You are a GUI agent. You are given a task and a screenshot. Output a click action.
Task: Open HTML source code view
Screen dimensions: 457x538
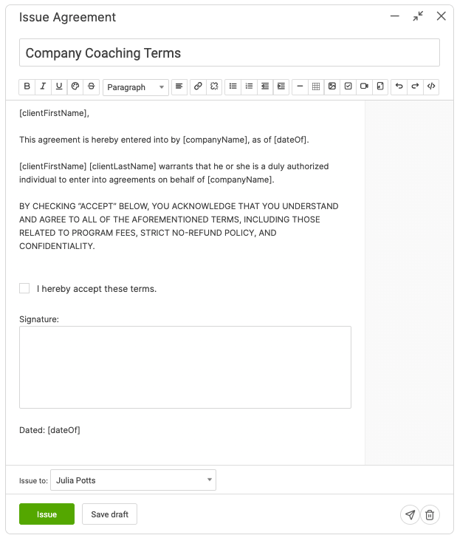(432, 86)
